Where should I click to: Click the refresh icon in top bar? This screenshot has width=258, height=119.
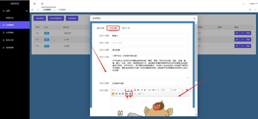coord(42,4)
